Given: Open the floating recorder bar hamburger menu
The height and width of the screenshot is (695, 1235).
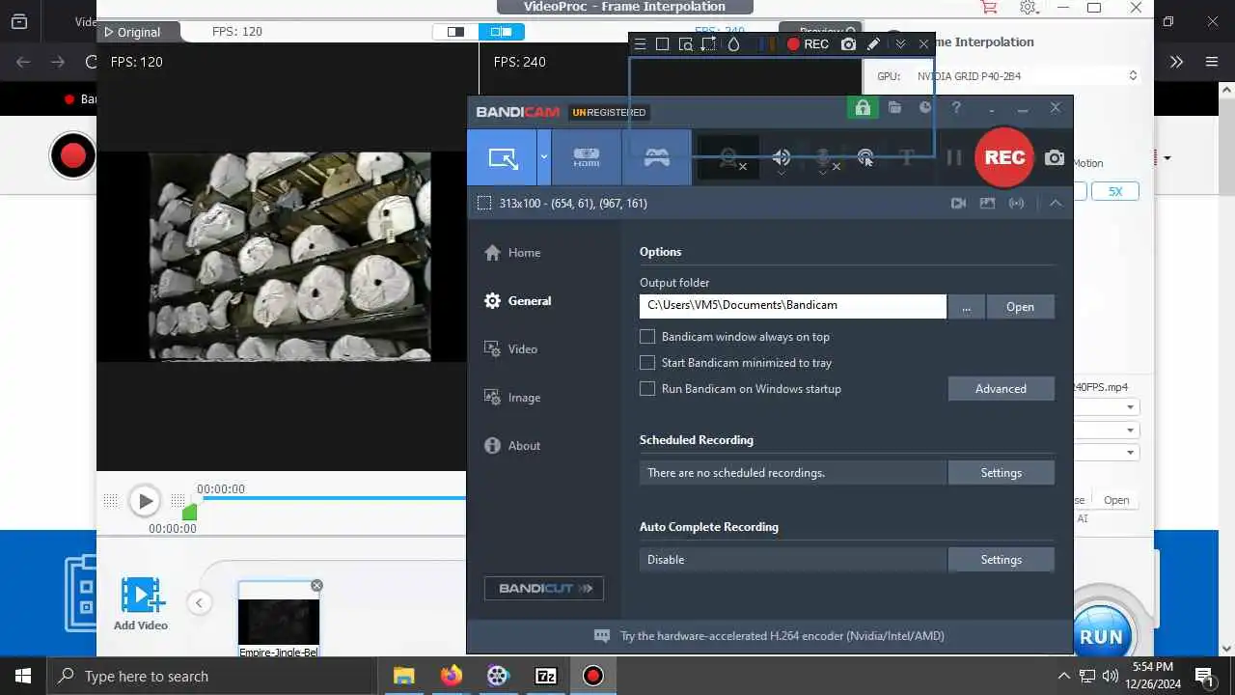Looking at the screenshot, I should pyautogui.click(x=640, y=44).
